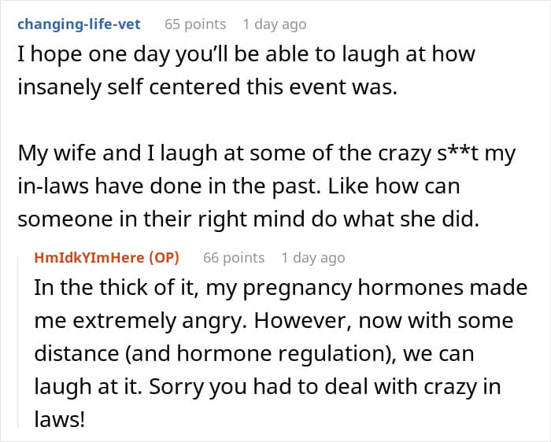Screen dimensions: 551x442
Task: Click the 65 points score label
Action: pyautogui.click(x=195, y=24)
